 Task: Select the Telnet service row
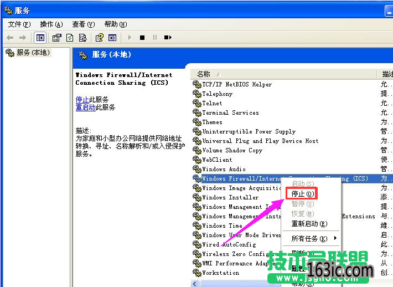coord(212,103)
